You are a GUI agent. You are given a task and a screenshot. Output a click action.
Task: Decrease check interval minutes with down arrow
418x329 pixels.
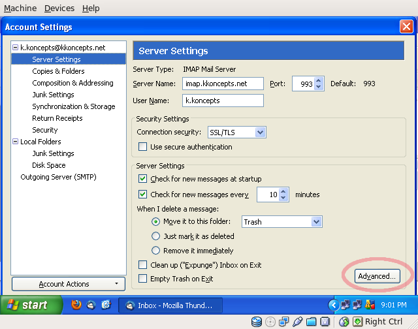pos(283,198)
